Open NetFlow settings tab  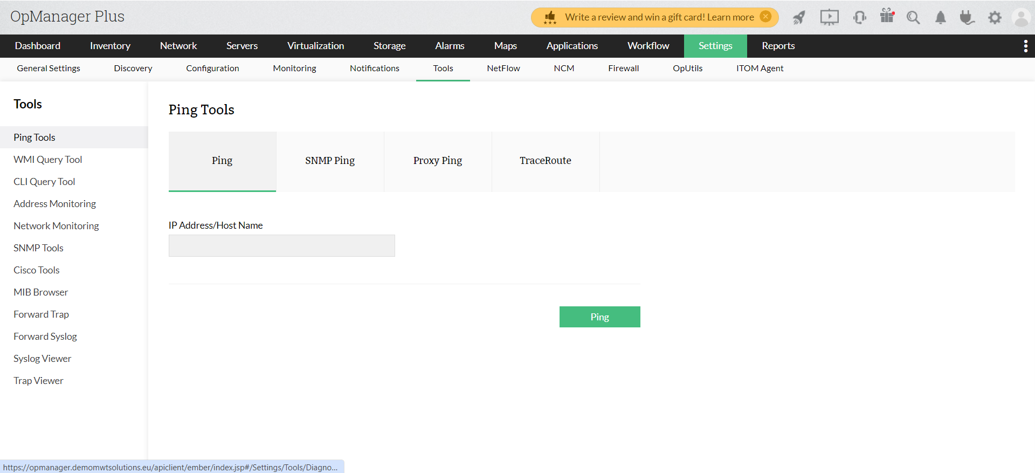[503, 68]
